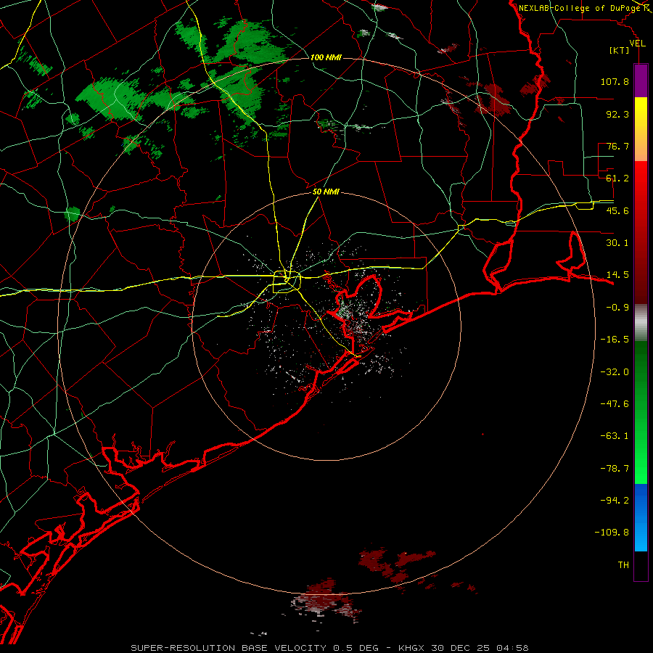Image resolution: width=653 pixels, height=653 pixels.
Task: Click the black TH box under the color bar
Action: (x=641, y=566)
